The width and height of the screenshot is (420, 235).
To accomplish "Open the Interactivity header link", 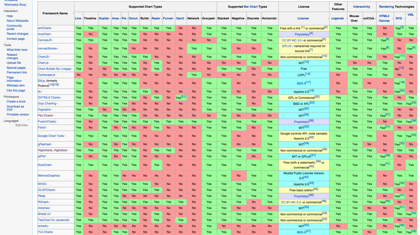I will pyautogui.click(x=361, y=7).
